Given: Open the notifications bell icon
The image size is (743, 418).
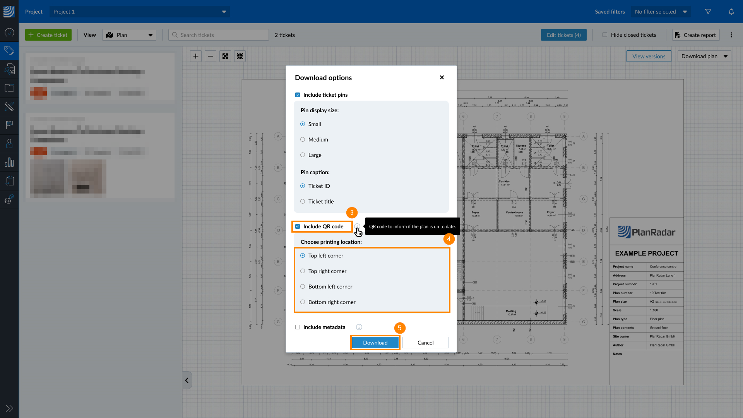Looking at the screenshot, I should click(x=731, y=12).
